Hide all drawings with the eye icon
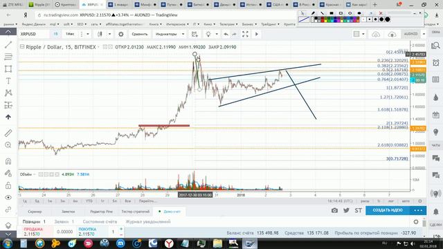443x249 pixels. [x=8, y=197]
